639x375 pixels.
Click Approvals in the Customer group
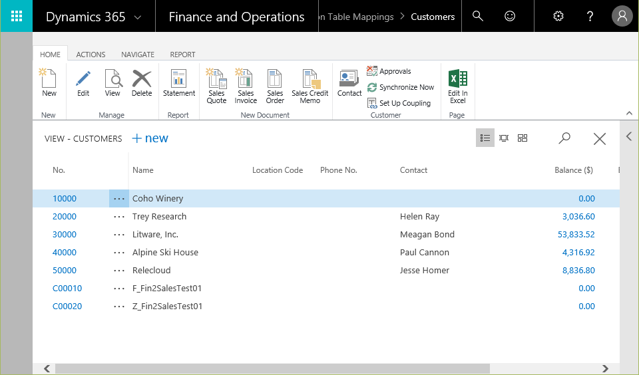[389, 71]
